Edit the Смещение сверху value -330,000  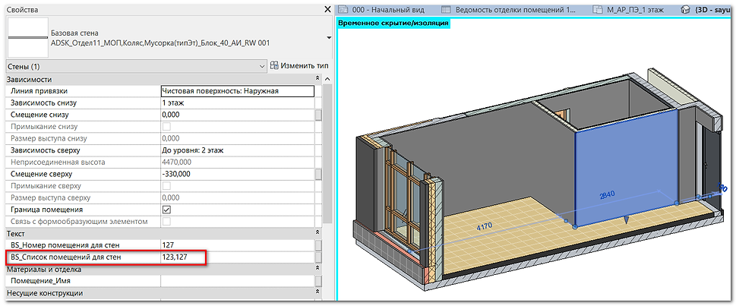pos(237,174)
